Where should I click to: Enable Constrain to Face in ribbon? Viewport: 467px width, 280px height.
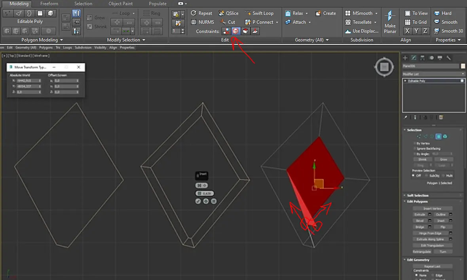tap(245, 31)
